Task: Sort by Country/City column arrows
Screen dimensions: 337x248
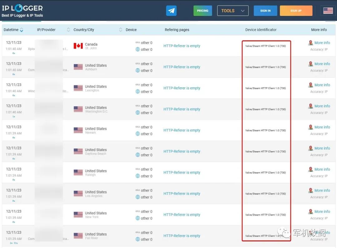Action: (120, 30)
